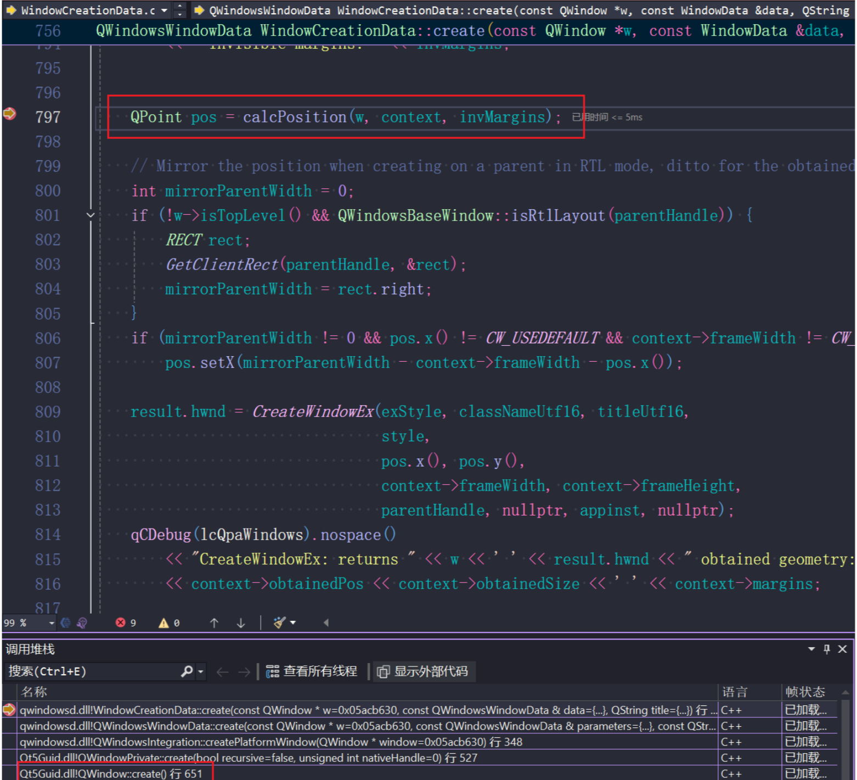Click the mirrorParentWidth declaration on line 800
857x780 pixels.
click(238, 191)
